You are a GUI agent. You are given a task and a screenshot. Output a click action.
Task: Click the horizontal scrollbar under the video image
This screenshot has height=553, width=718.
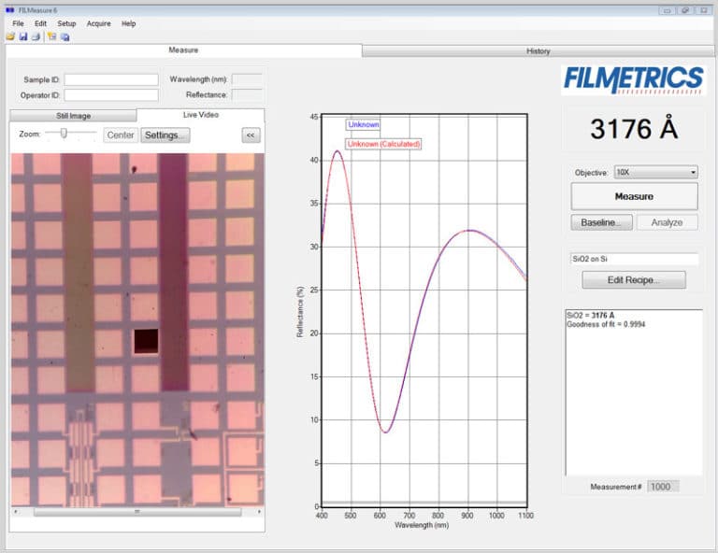click(x=136, y=512)
